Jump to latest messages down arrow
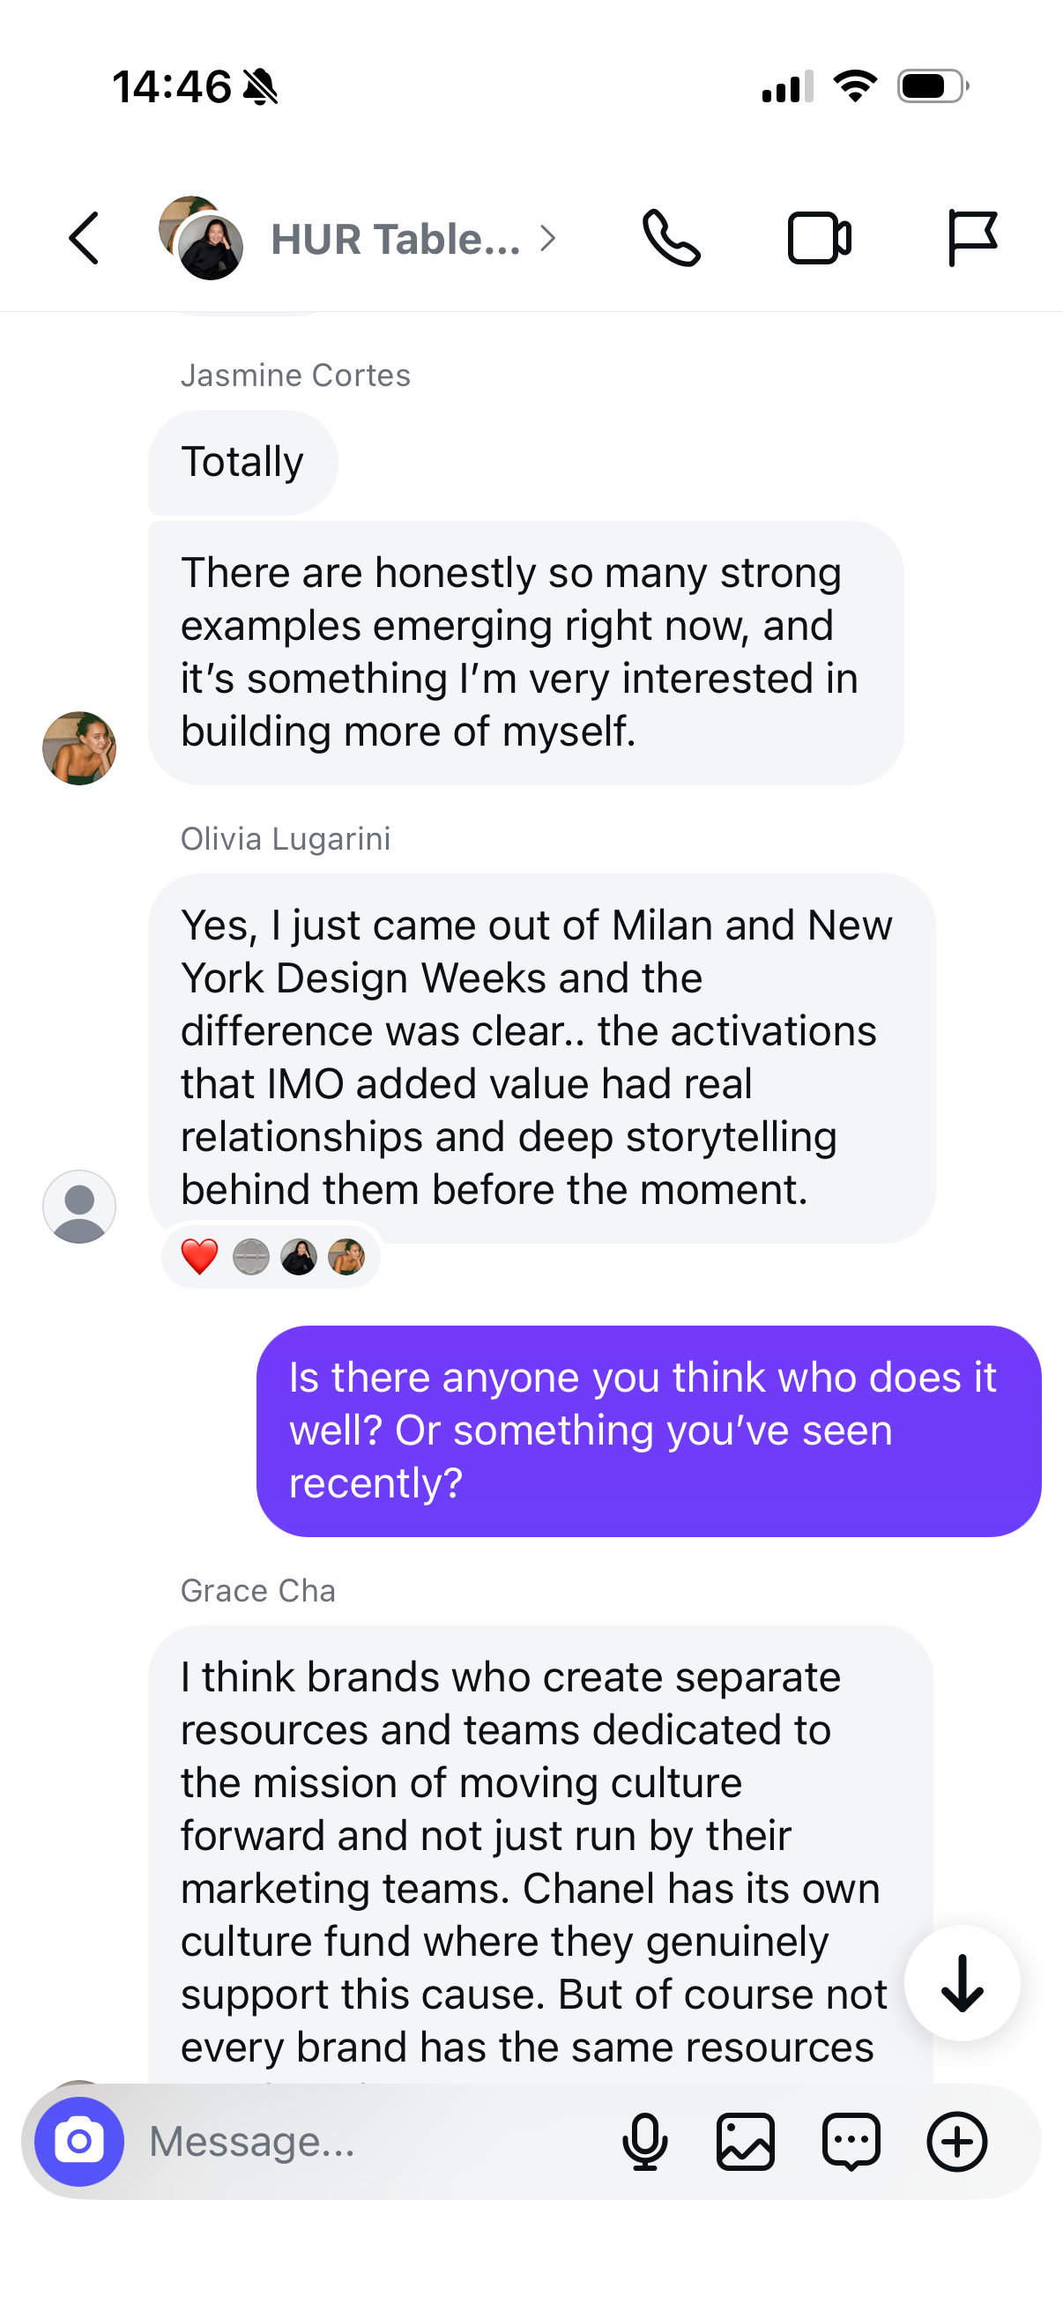1063x2311 pixels. [963, 1982]
